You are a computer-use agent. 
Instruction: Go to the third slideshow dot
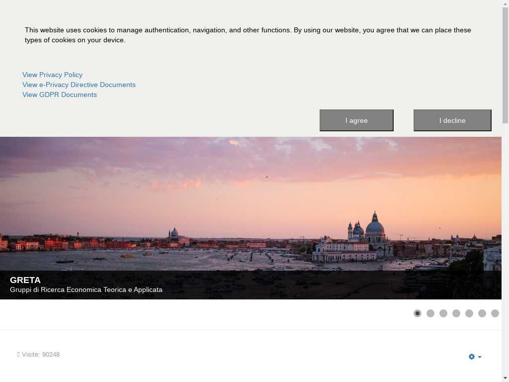pyautogui.click(x=443, y=313)
